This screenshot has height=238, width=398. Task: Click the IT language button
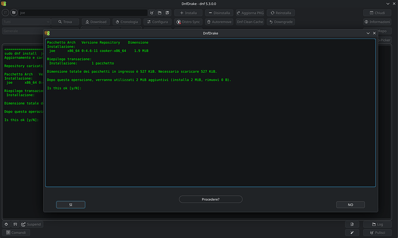point(5,13)
